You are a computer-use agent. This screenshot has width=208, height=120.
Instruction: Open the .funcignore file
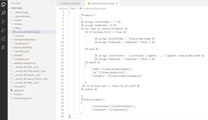pyautogui.click(x=19, y=86)
